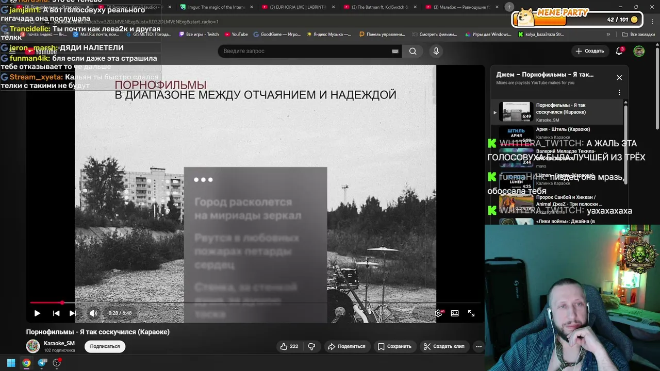Play Ария - Штиль (Караоке) from playlist
The image size is (660, 371).
[557, 133]
